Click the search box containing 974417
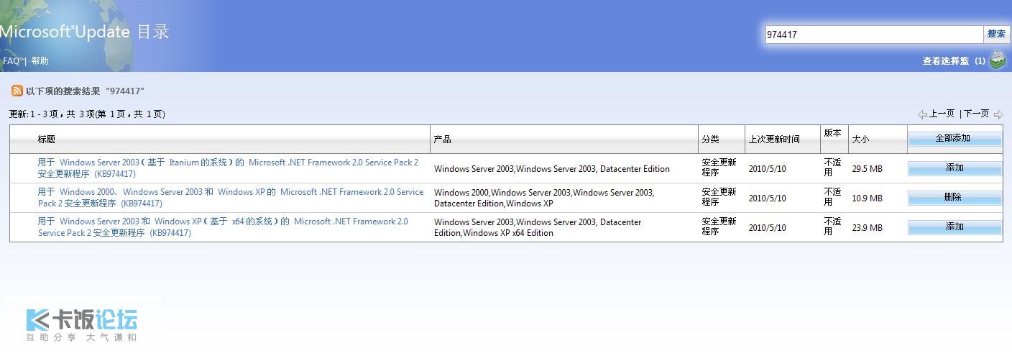 (874, 35)
